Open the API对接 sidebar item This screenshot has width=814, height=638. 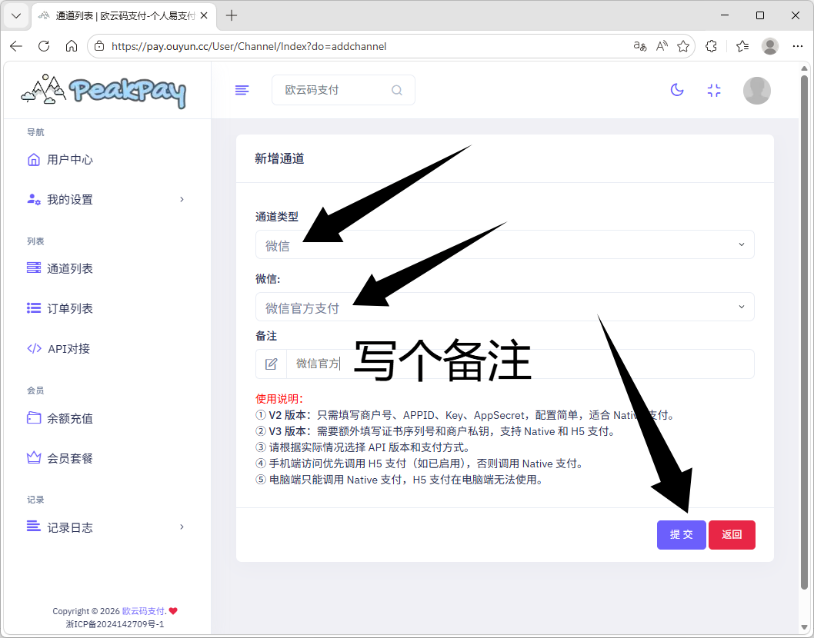pos(68,348)
